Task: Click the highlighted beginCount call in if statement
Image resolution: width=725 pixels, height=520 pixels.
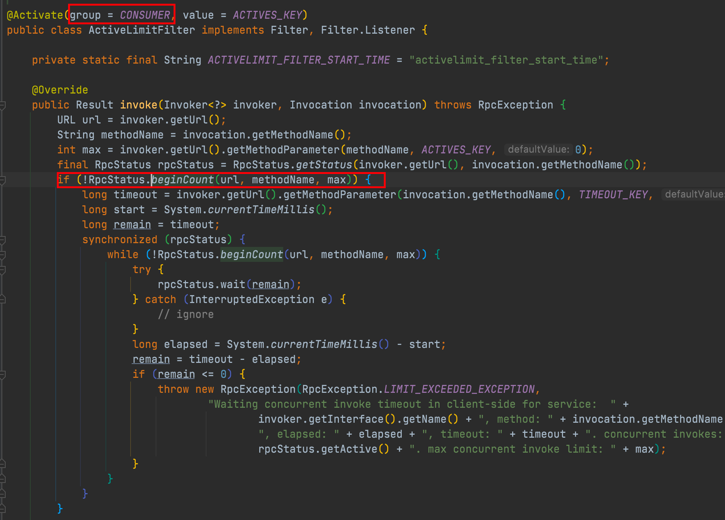Action: coord(183,180)
